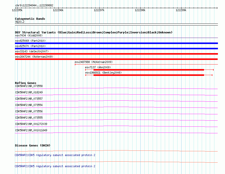This screenshot has height=174, width=225.
Task: Open the second CDK5RAP2 OMIM disease link
Action: pyautogui.click(x=55, y=166)
